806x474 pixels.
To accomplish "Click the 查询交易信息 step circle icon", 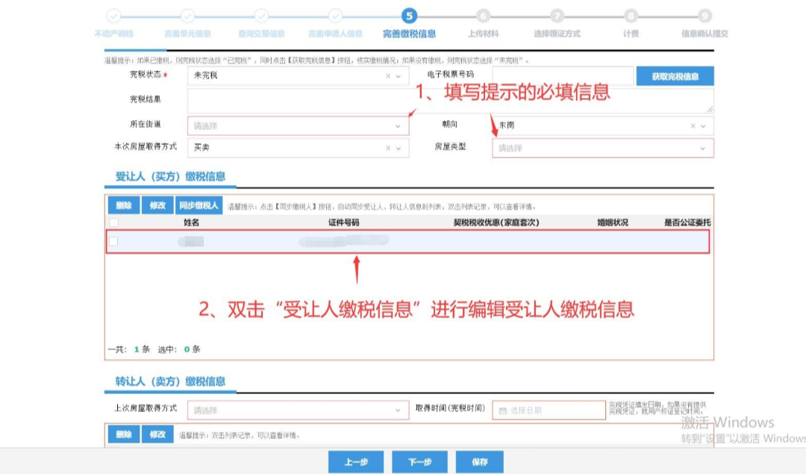I will click(x=261, y=15).
